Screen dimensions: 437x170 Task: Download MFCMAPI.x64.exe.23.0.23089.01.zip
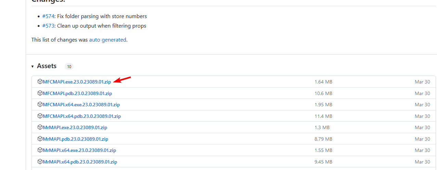(81, 105)
